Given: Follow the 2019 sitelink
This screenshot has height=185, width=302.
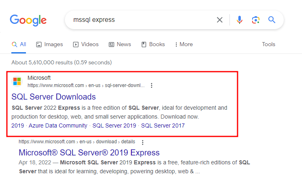Looking at the screenshot, I should pos(17,125).
